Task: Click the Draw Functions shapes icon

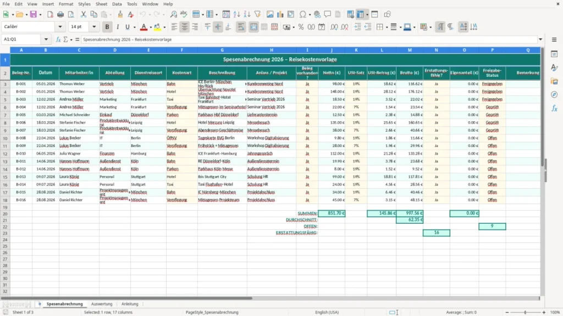Action: (387, 14)
